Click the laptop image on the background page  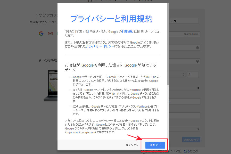pos(51,85)
